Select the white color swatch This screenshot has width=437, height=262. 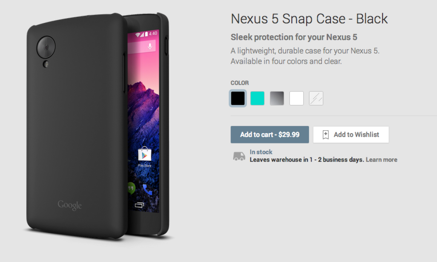(296, 98)
